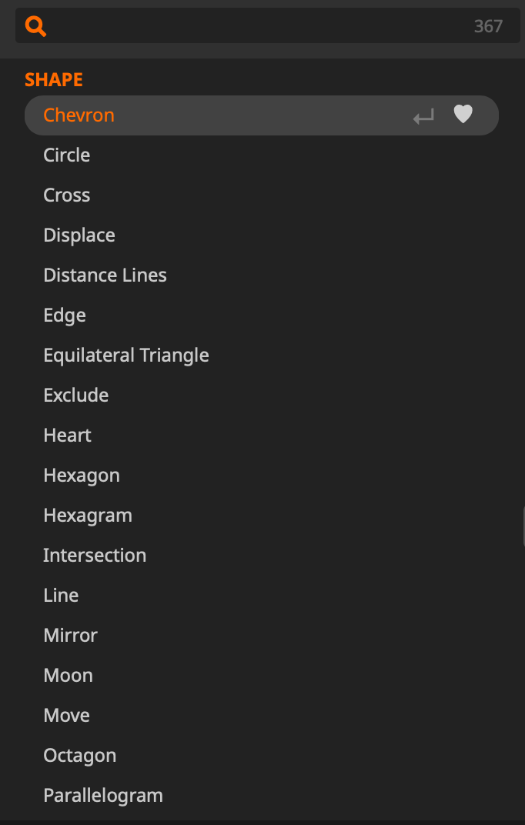
Task: Choose the Circle item
Action: [x=67, y=155]
